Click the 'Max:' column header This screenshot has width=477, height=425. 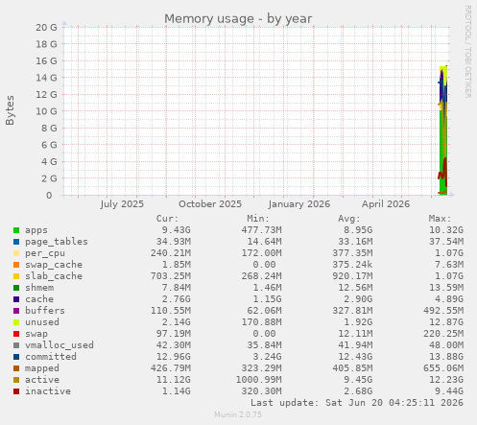(x=440, y=219)
